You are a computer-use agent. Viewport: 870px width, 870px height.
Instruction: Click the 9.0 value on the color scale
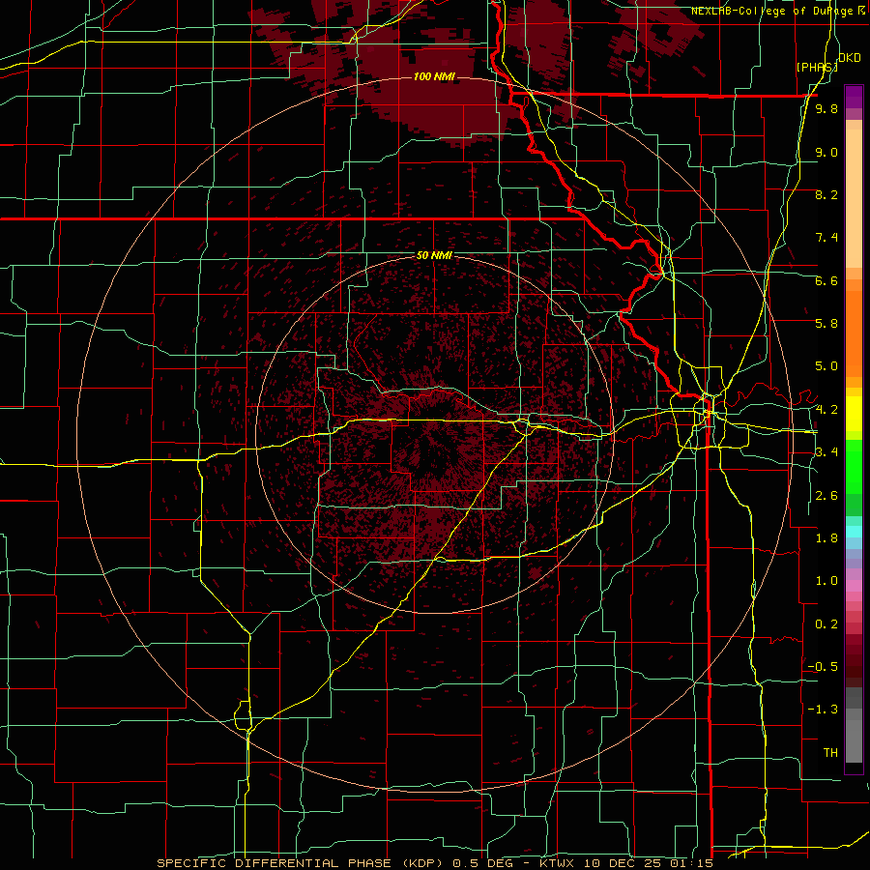point(826,152)
